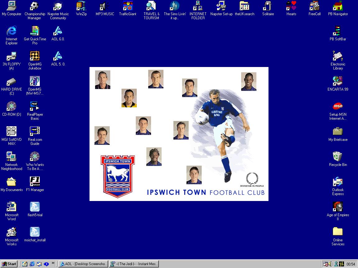
Task: Click the RealPlayer Basic icon
Action: coord(35,106)
